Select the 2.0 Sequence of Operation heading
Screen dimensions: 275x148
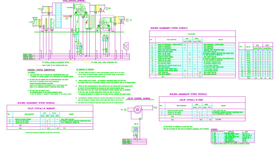pyautogui.click(x=87, y=69)
